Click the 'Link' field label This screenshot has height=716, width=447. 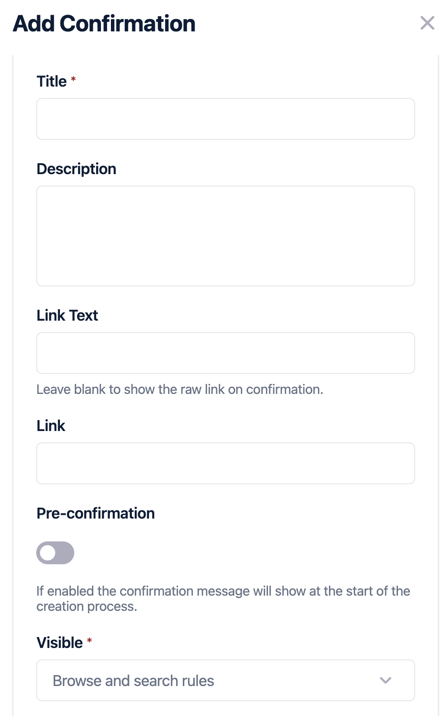click(50, 426)
